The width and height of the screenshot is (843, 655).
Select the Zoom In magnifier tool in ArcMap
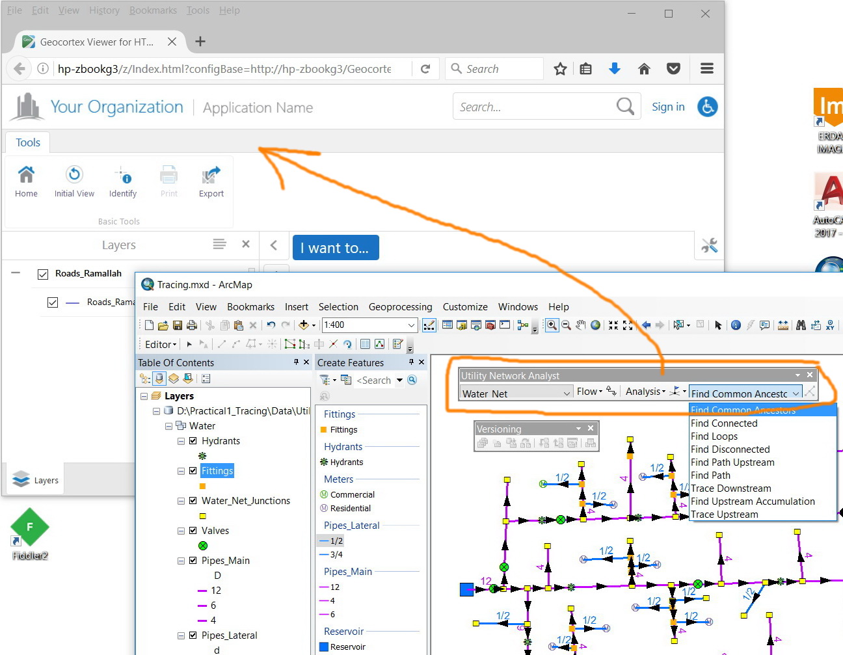pos(552,325)
